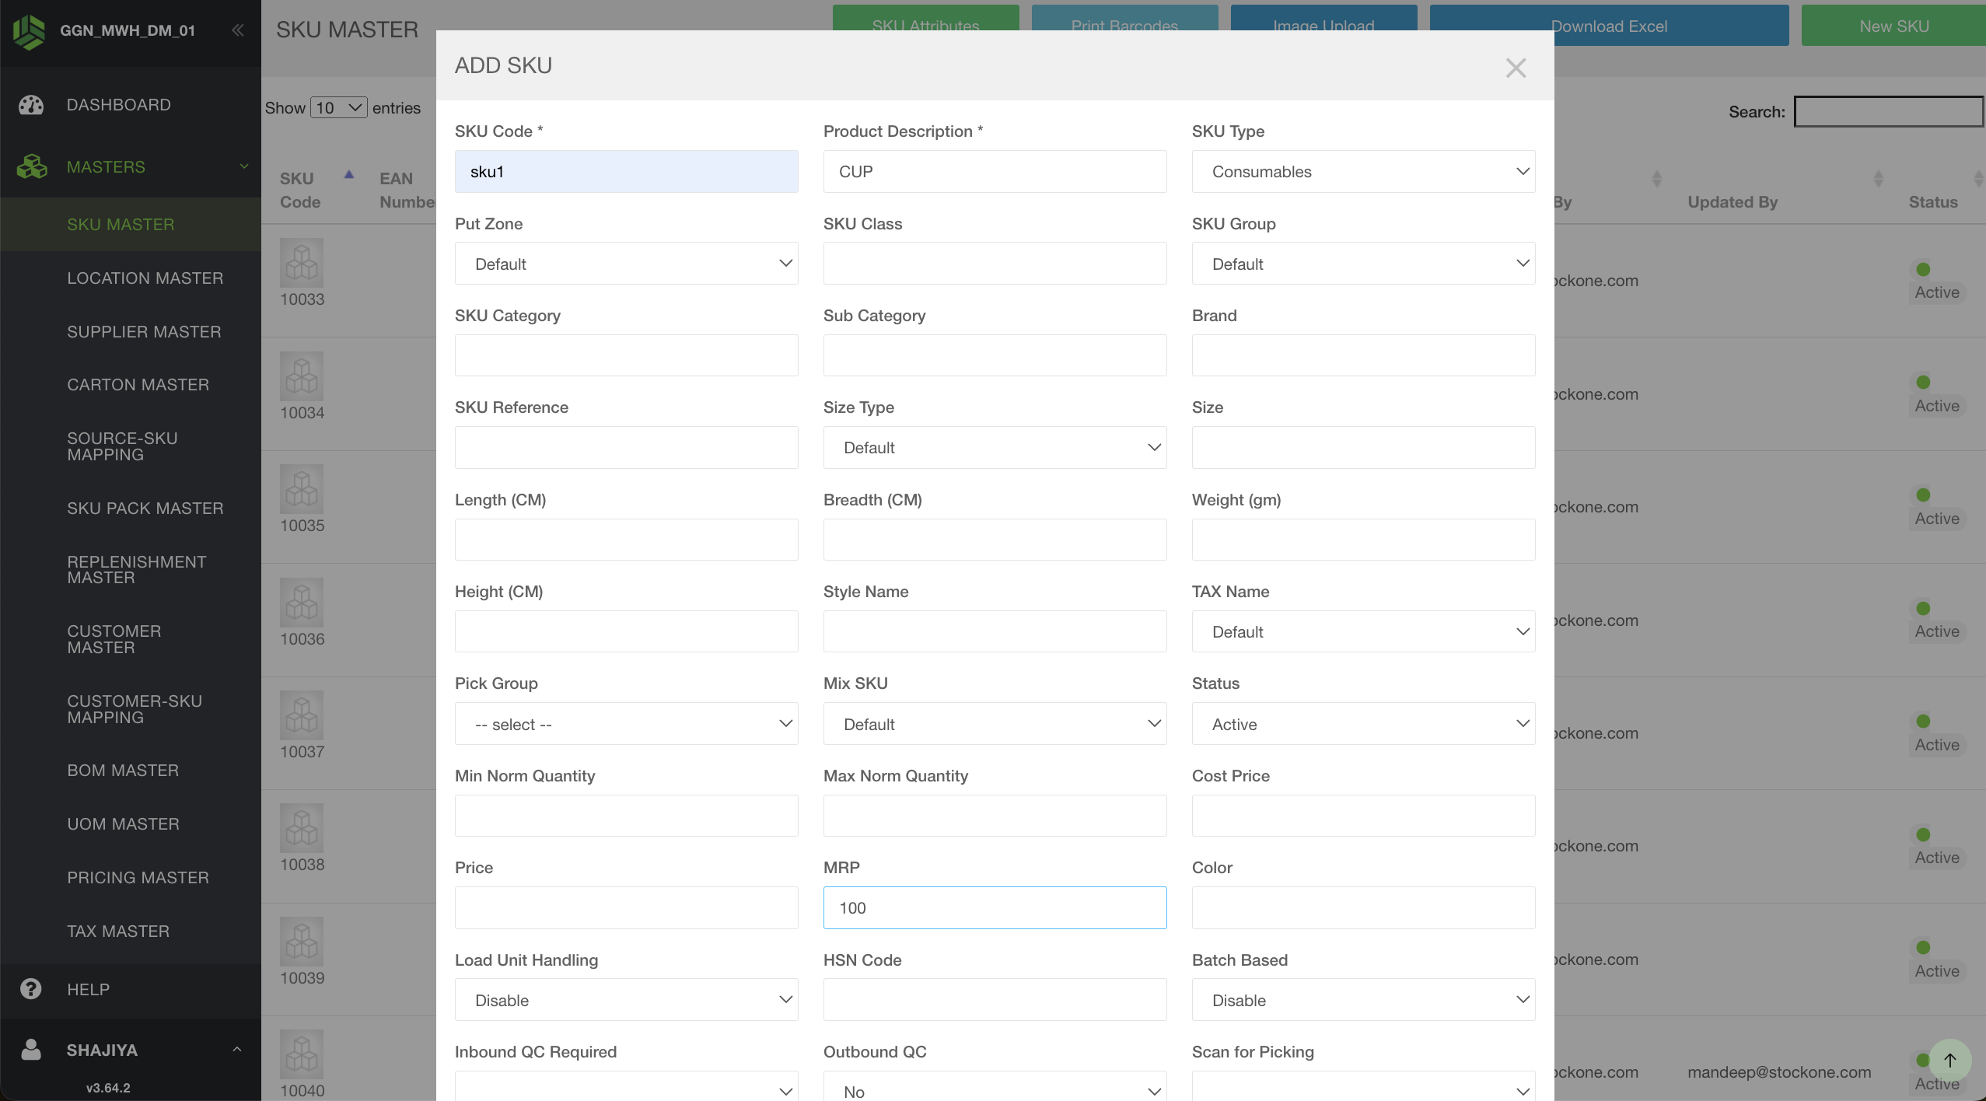Click the Download Excel button
Viewport: 1986px width, 1101px height.
pyautogui.click(x=1609, y=26)
